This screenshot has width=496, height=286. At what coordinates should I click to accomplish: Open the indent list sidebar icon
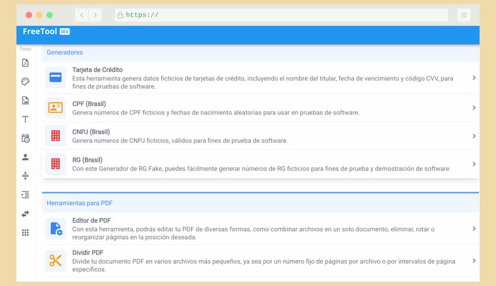[25, 195]
